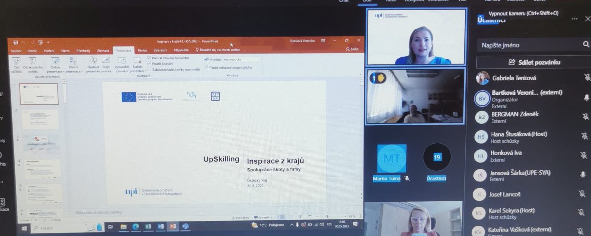Screen dimensions: 591x236
Task: Expand the Nahrát prezentaci dropdown
Action: (x=138, y=64)
